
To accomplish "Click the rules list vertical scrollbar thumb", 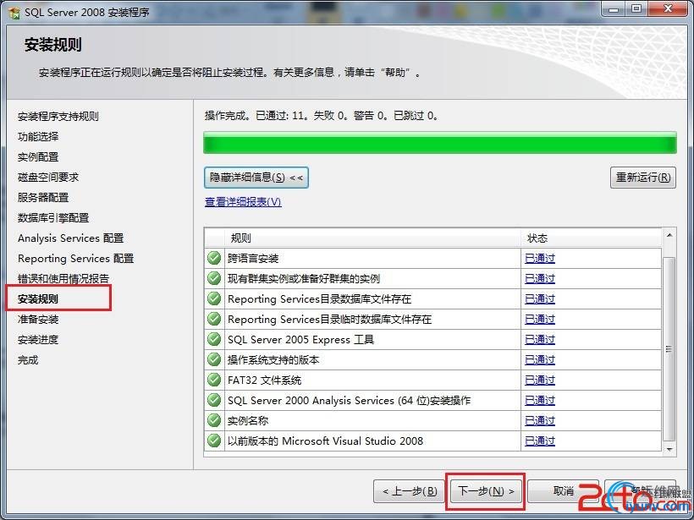I will pos(669,349).
